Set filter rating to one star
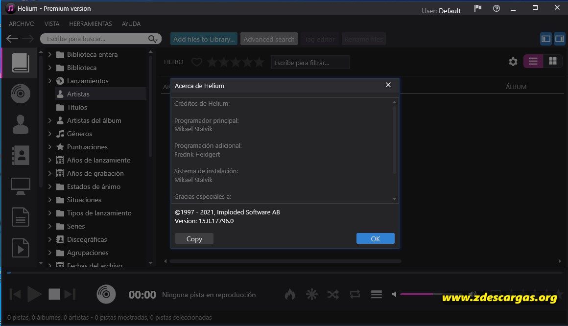The height and width of the screenshot is (326, 568). click(213, 62)
